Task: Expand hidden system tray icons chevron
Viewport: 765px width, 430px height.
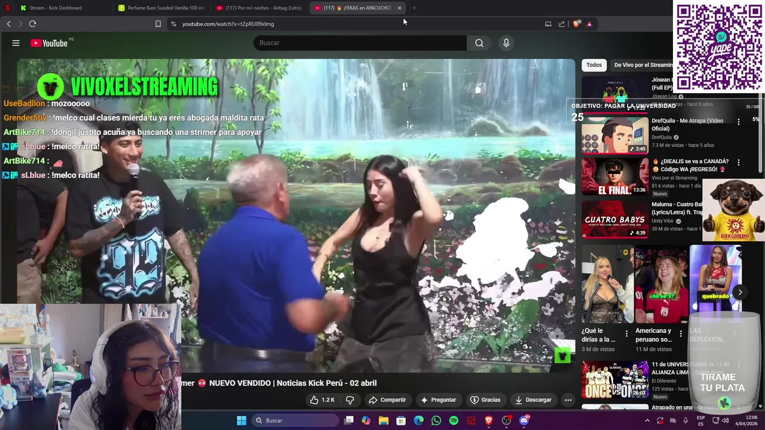Action: click(647, 420)
